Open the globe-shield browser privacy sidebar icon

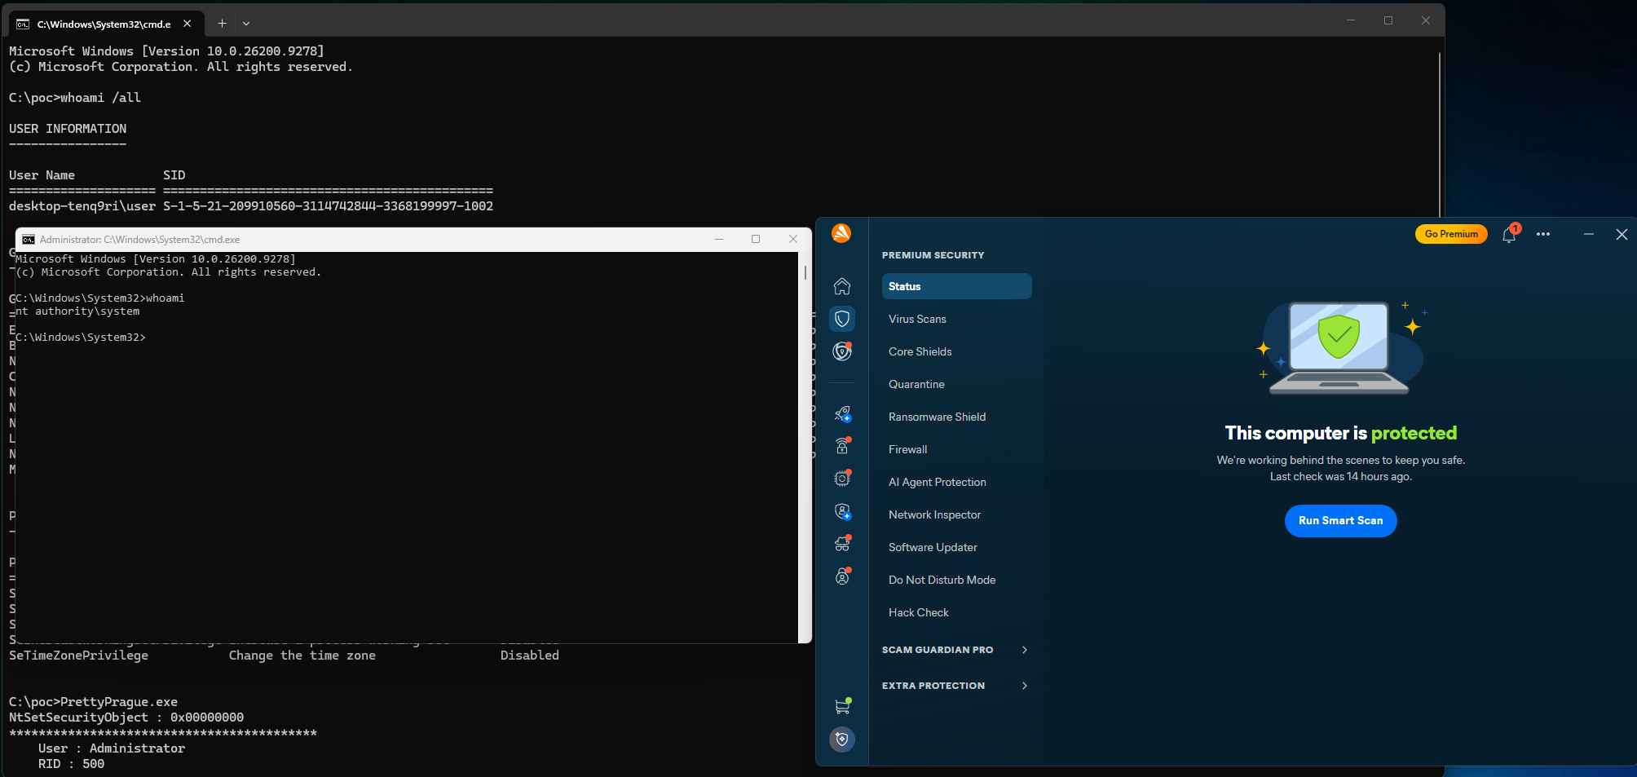[x=842, y=351]
